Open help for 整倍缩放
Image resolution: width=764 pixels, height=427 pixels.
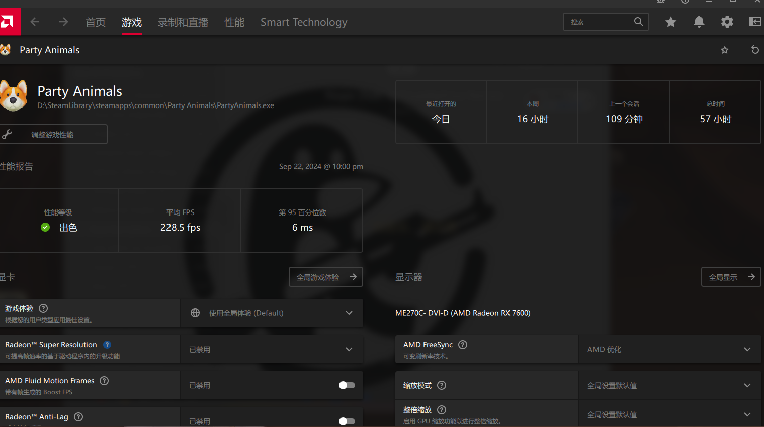point(442,410)
